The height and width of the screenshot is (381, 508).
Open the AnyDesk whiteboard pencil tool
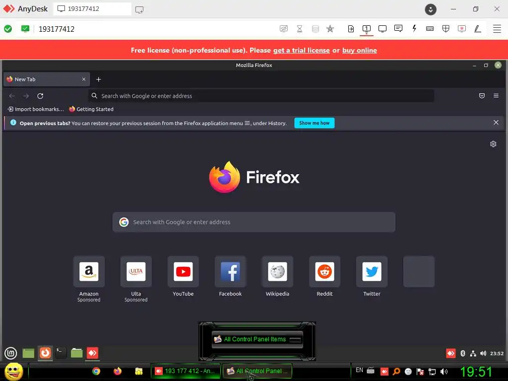tap(477, 29)
